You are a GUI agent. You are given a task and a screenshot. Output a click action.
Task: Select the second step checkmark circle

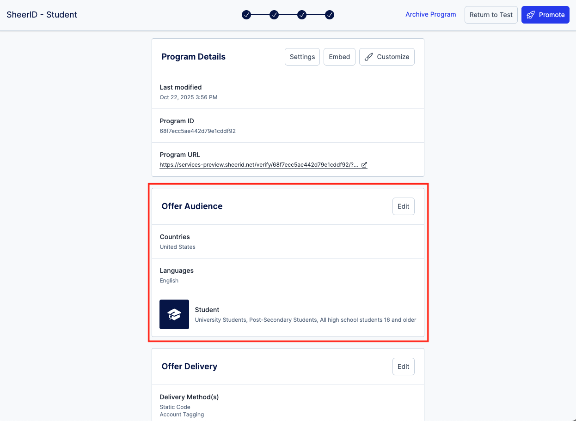coord(274,15)
